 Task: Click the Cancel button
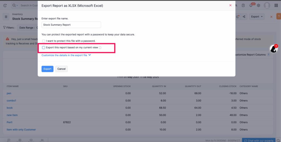tap(61, 69)
